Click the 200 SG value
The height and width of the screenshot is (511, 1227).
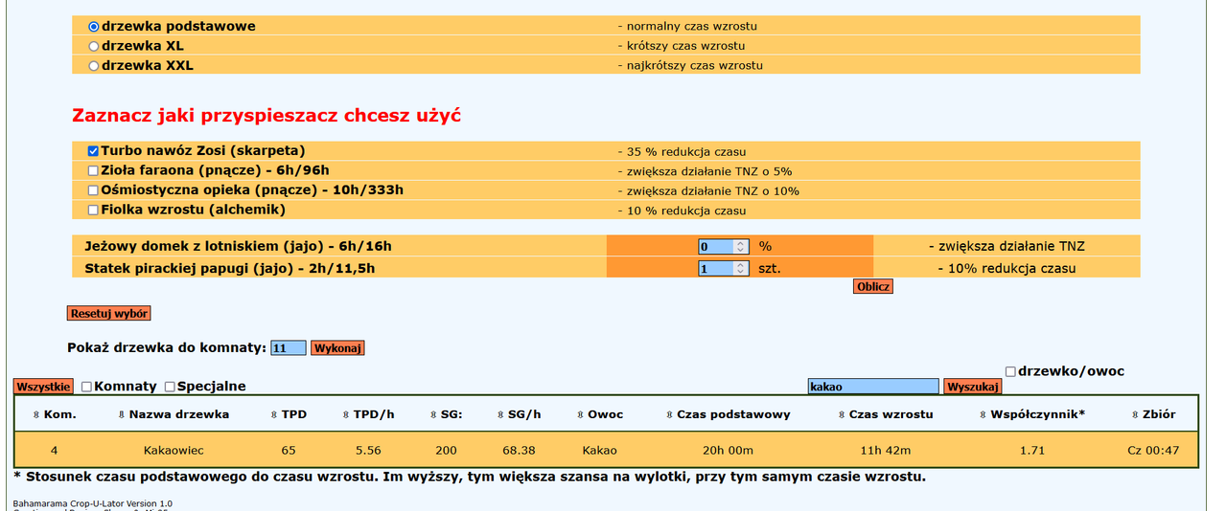pos(446,450)
